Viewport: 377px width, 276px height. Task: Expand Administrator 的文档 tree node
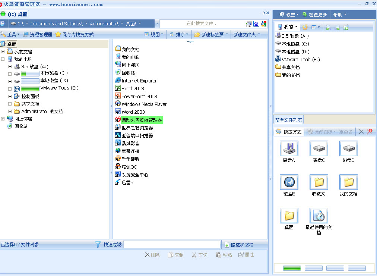[10, 111]
